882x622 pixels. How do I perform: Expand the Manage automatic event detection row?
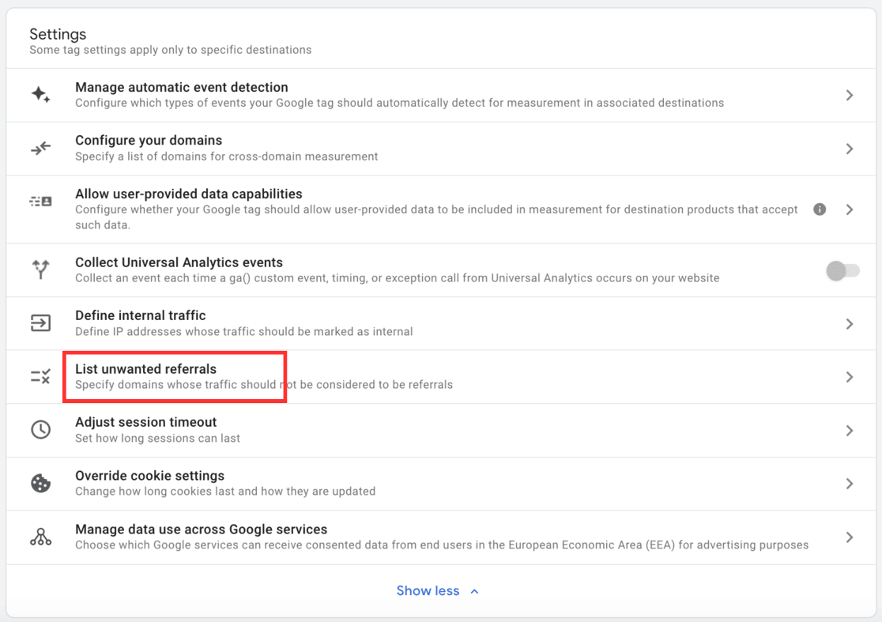coord(849,94)
